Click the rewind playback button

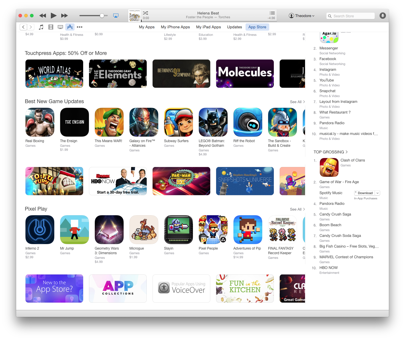(x=42, y=16)
